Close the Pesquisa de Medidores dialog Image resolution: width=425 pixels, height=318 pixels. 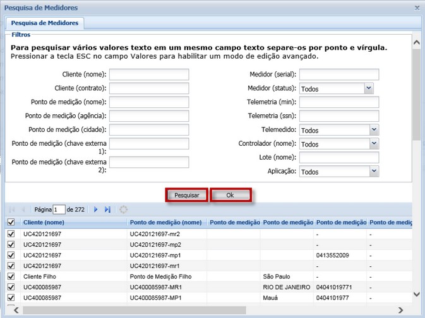[417, 8]
